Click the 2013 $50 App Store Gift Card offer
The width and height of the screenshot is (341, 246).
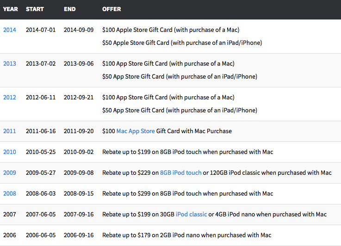[x=180, y=76]
